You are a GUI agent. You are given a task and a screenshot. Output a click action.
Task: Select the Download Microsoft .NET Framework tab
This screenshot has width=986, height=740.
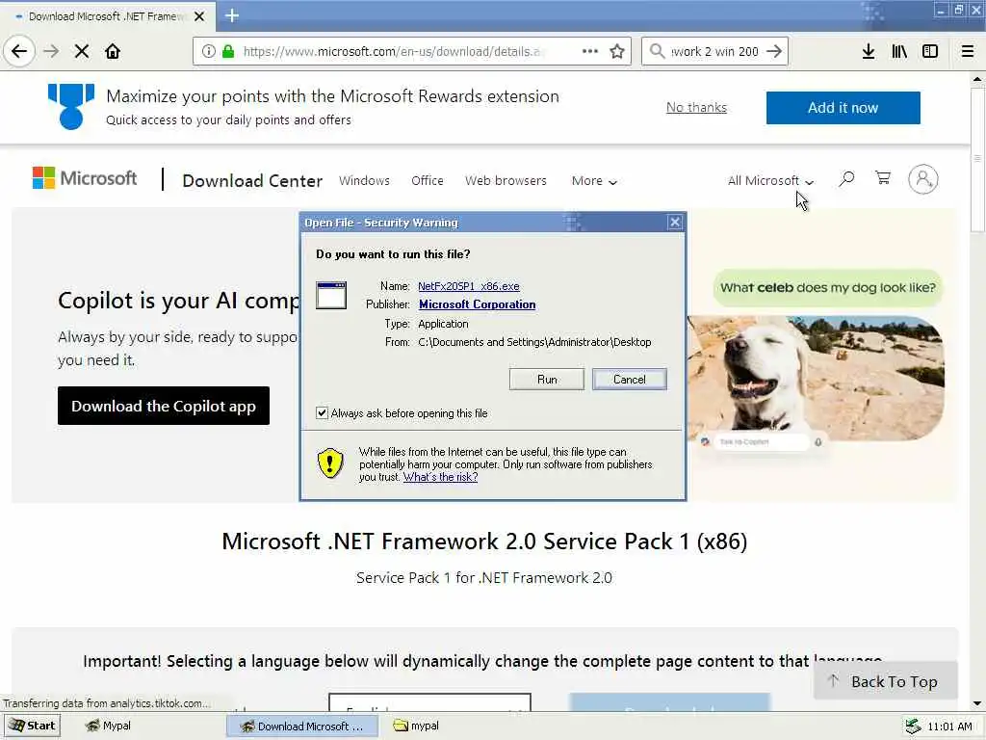(107, 16)
